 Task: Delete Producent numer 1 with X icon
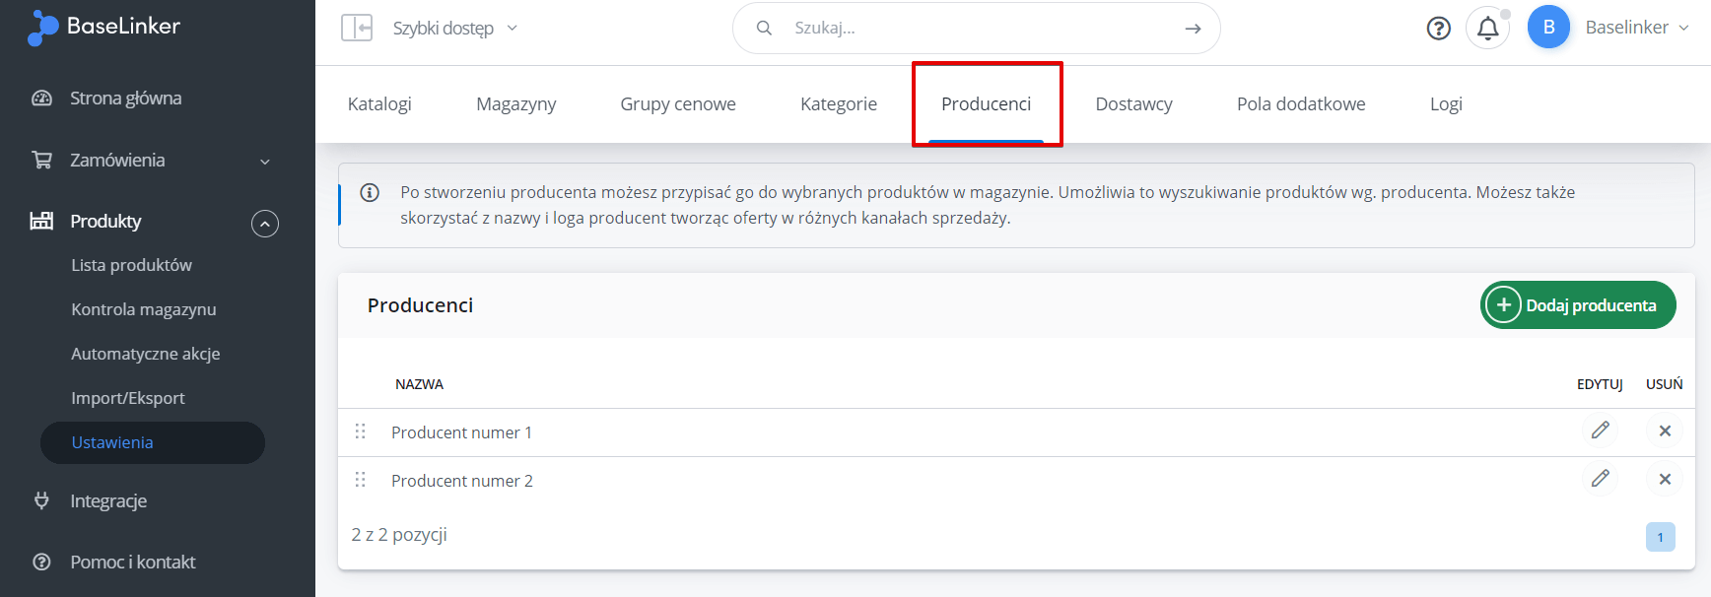[x=1665, y=431]
